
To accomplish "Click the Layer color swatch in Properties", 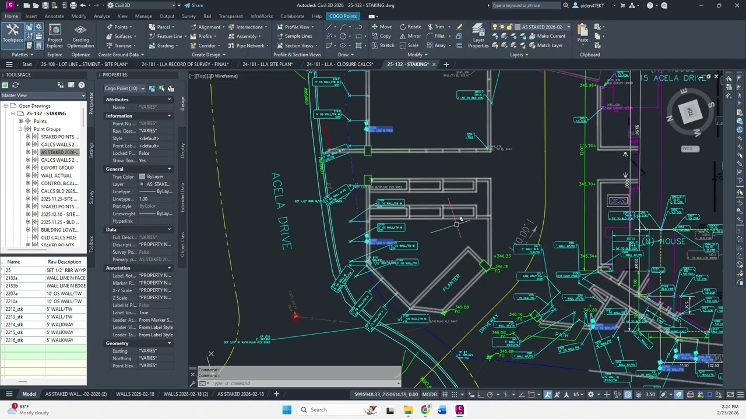I will pos(142,184).
